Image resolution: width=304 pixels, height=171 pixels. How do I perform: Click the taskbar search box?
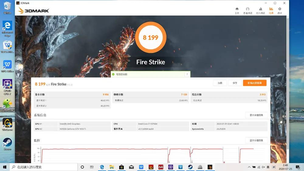click(43, 167)
